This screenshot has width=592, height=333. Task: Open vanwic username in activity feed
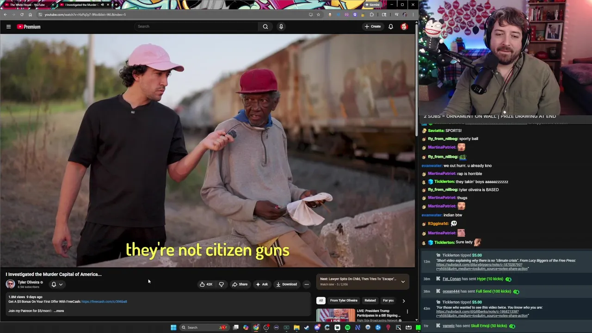(449, 326)
